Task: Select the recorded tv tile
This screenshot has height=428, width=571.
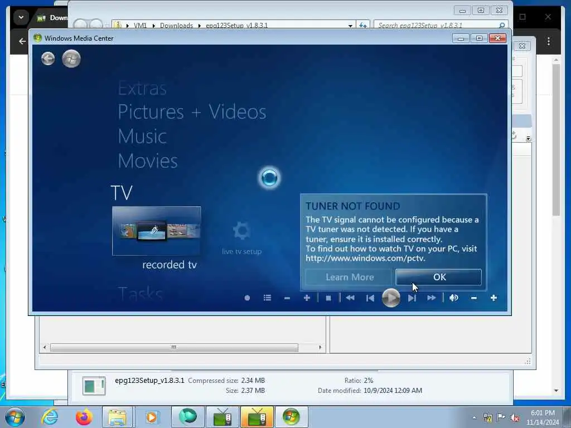Action: 157,231
